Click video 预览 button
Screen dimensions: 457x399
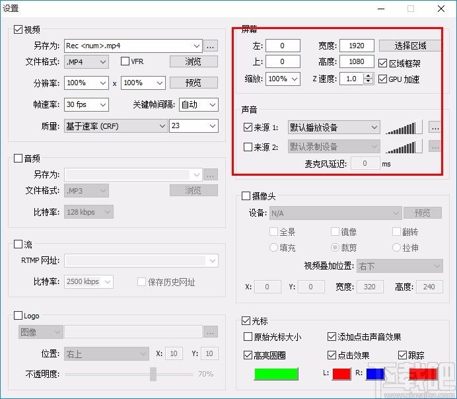[193, 83]
